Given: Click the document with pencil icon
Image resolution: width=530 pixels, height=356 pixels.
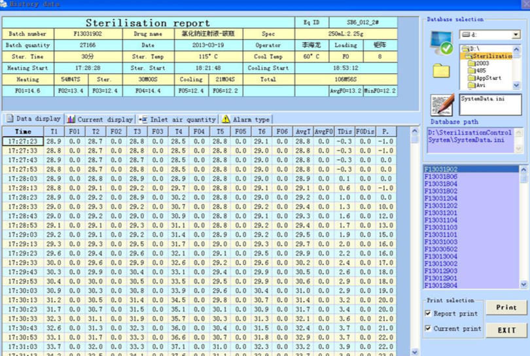Looking at the screenshot, I should (442, 105).
